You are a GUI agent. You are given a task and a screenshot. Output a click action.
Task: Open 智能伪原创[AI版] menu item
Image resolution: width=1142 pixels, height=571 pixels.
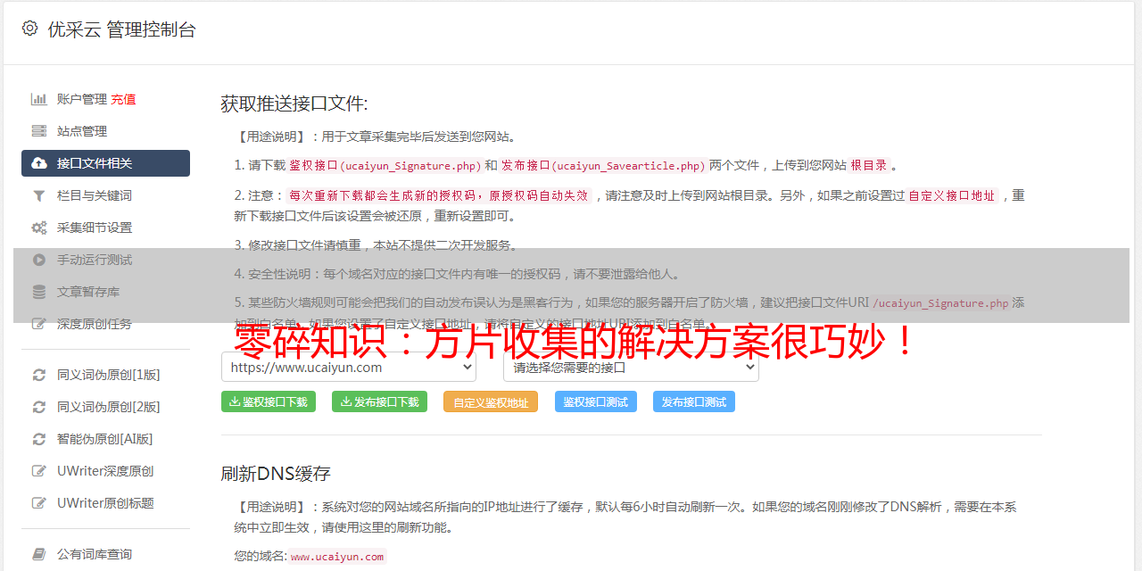tap(105, 439)
